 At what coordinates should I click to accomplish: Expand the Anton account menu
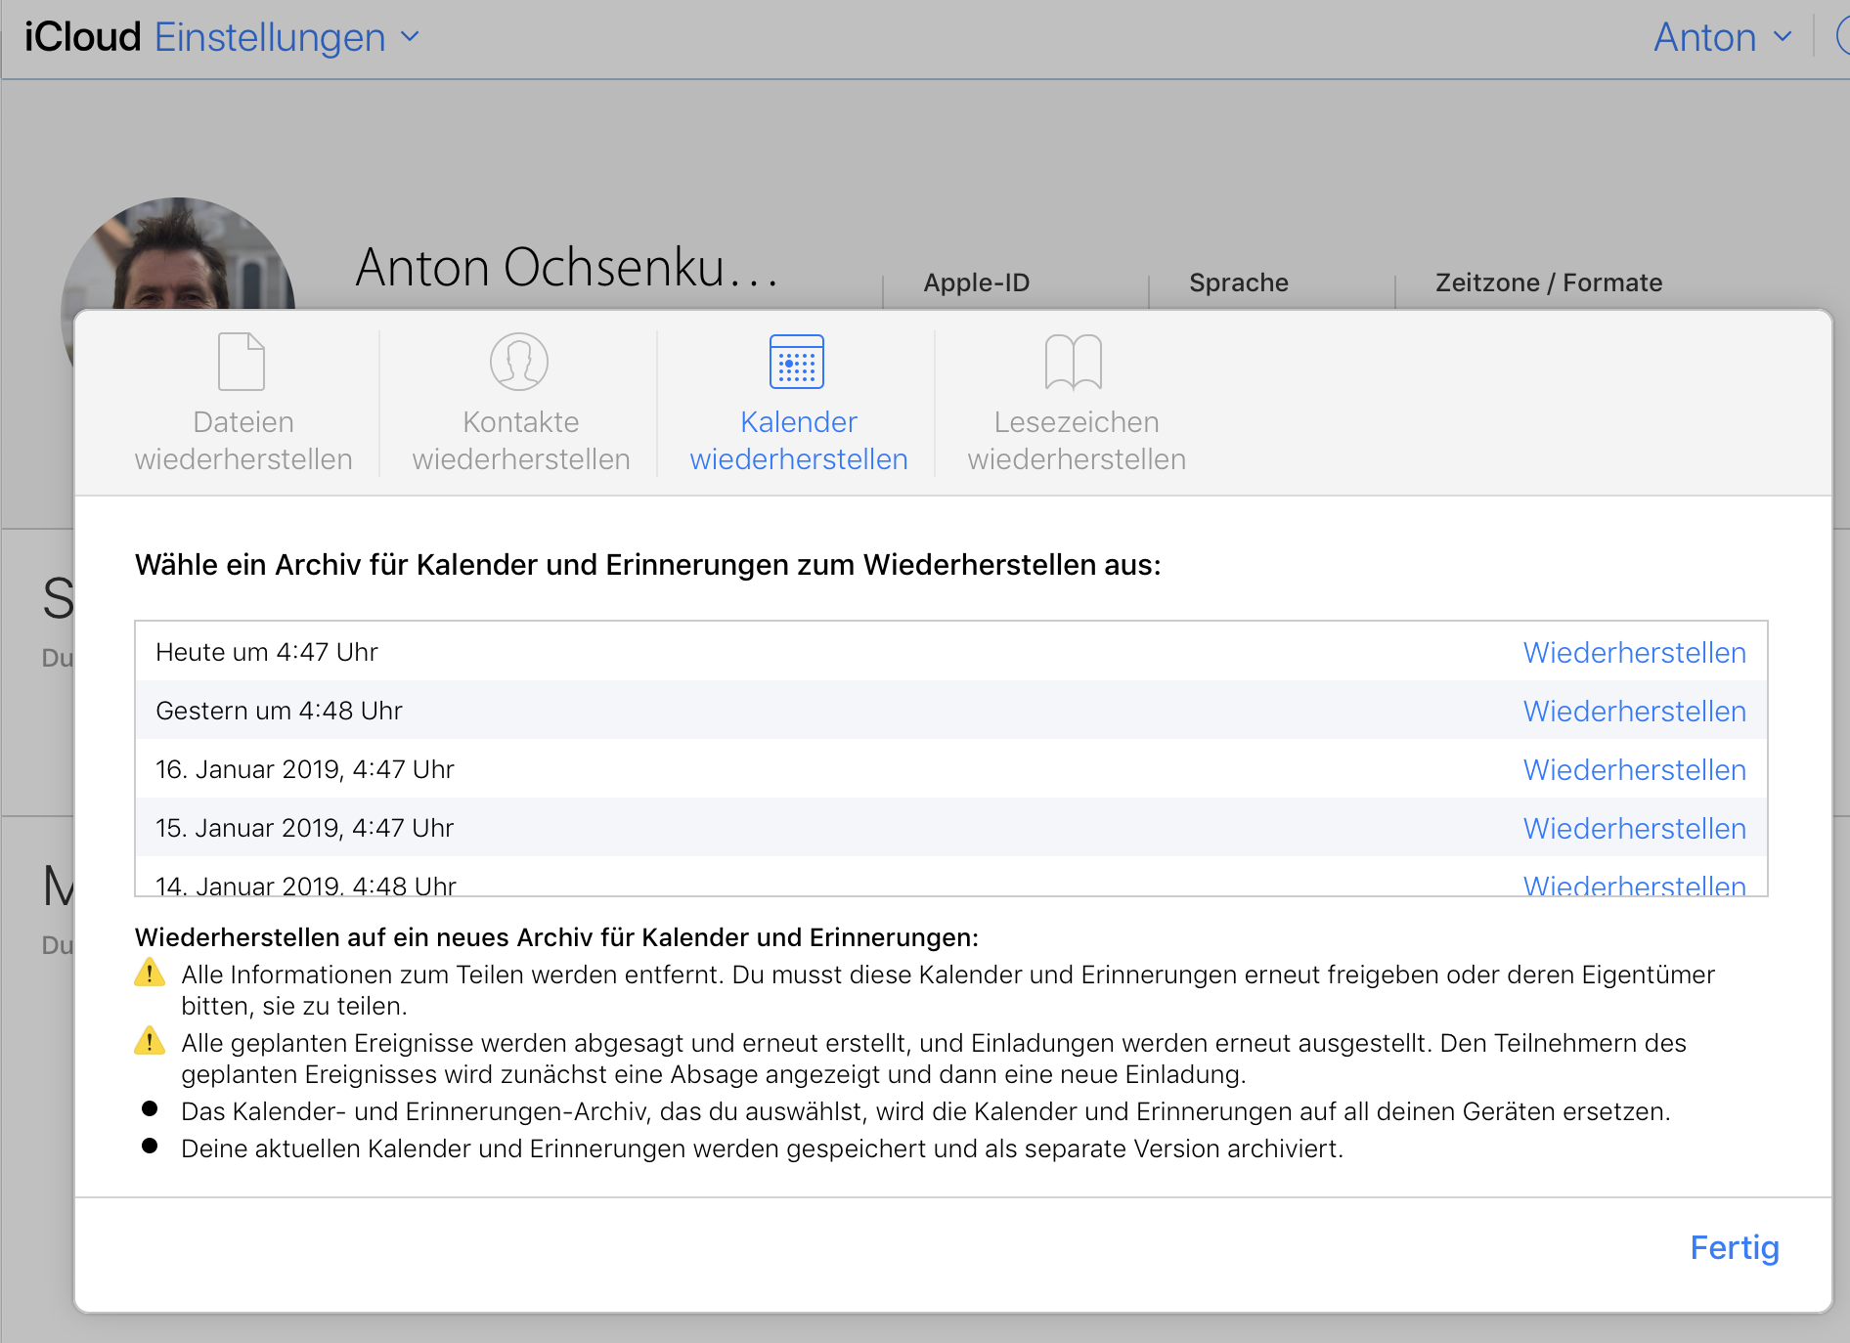coord(1723,37)
